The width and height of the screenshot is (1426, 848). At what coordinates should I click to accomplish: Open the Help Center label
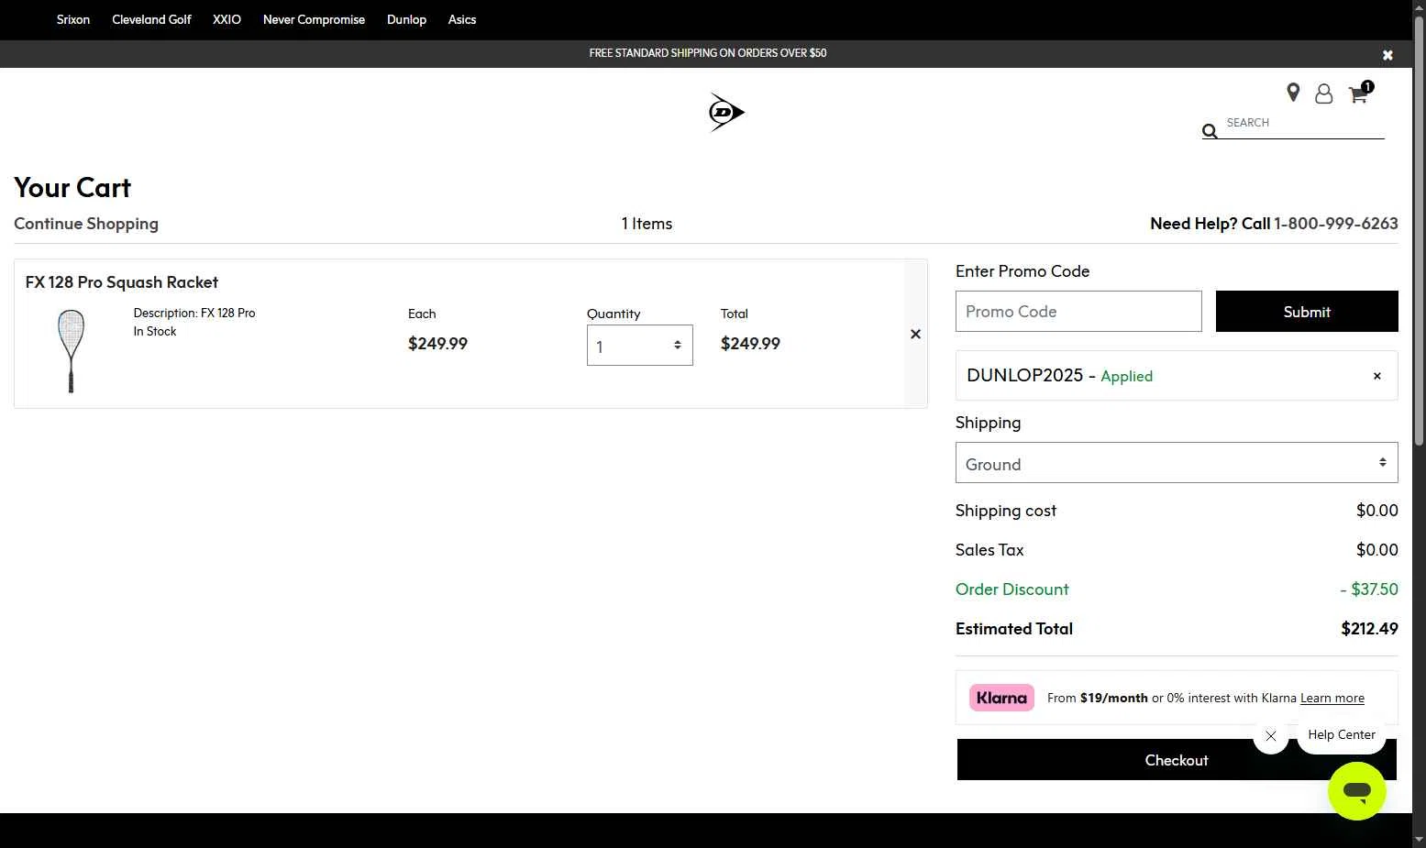click(x=1342, y=735)
